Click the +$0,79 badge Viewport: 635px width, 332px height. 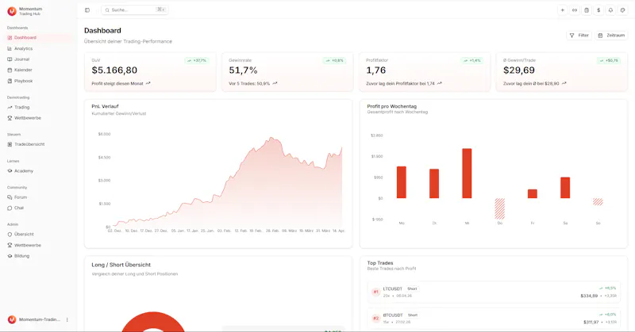[608, 61]
